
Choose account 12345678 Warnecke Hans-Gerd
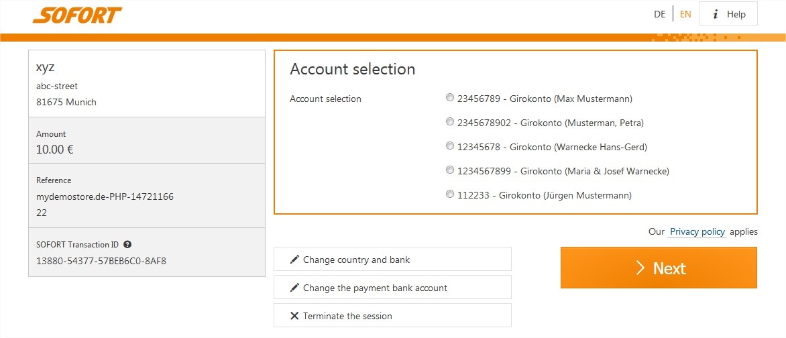coord(449,146)
